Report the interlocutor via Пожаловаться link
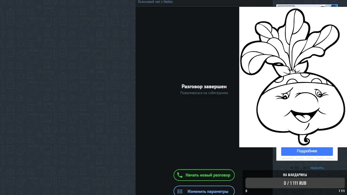 pos(204,93)
